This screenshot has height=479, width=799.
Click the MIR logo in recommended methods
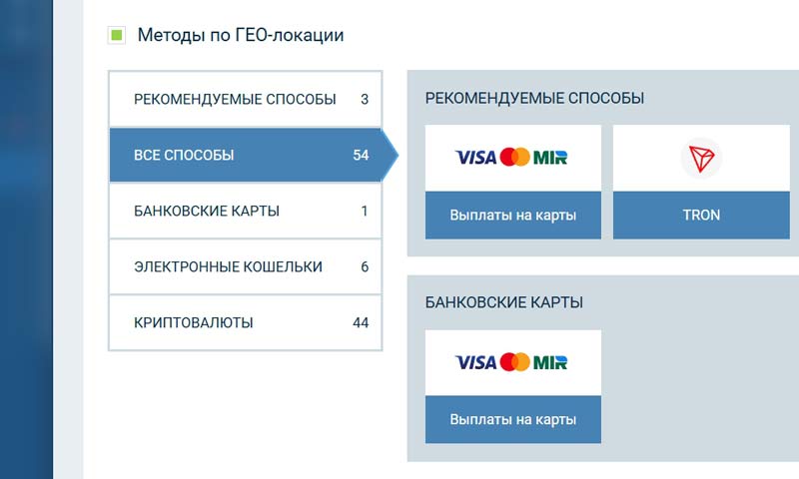pos(550,158)
